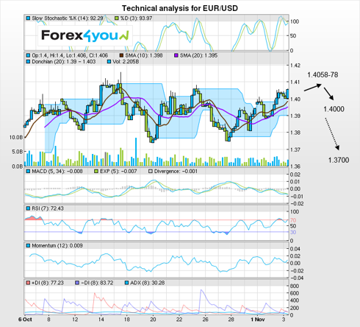
Task: Click the '6 Oct' date axis label
Action: 25,320
